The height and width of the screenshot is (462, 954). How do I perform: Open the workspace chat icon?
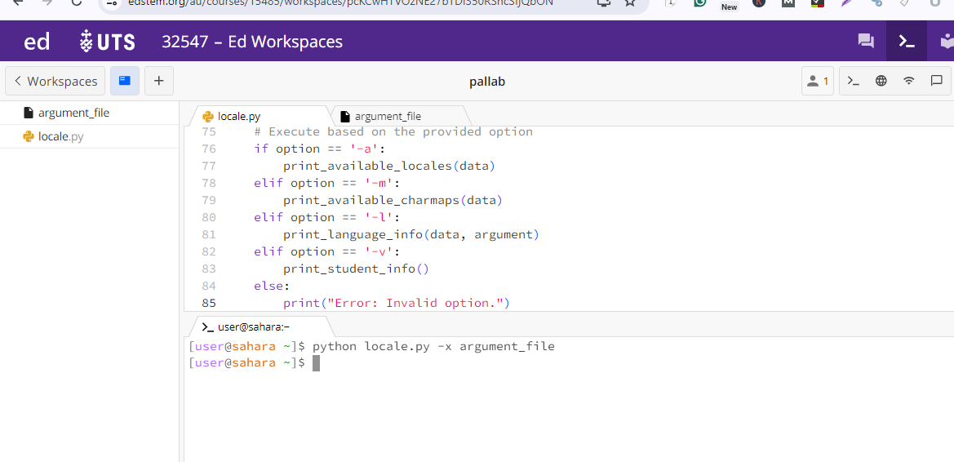(x=937, y=81)
